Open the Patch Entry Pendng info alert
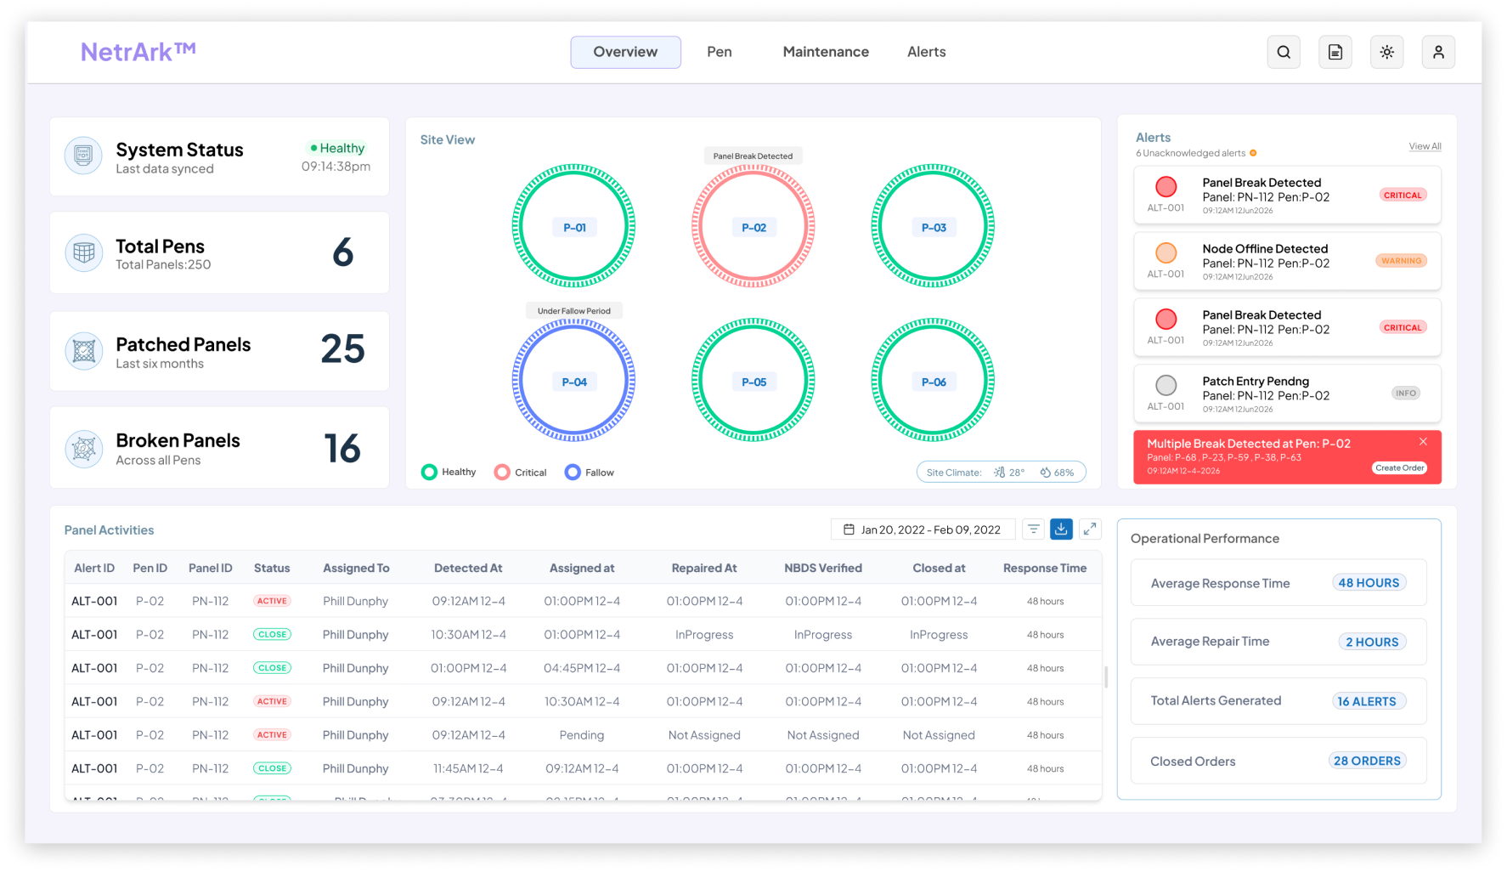 tap(1287, 394)
